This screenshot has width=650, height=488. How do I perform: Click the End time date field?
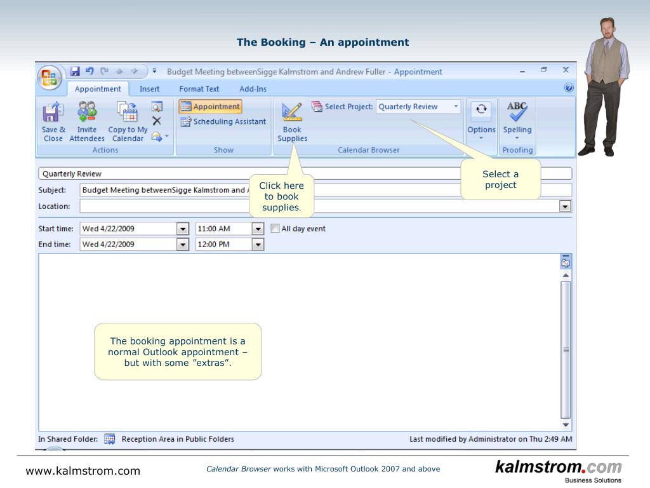[128, 245]
